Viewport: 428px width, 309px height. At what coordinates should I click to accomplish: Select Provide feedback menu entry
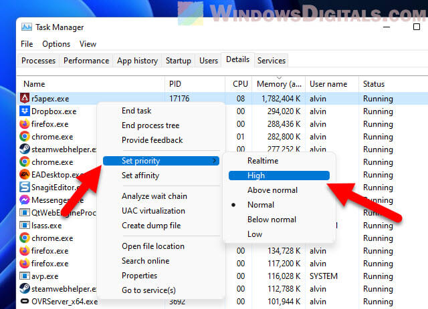161,140
